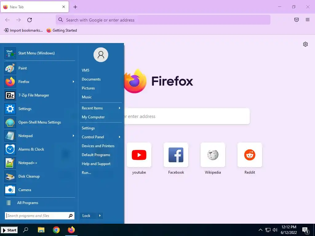315x236 pixels.
Task: Open Disk Cleanup utility
Action: [40, 176]
